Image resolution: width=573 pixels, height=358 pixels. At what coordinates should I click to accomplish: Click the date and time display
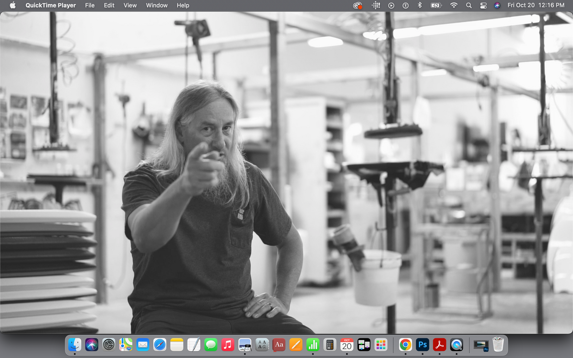click(x=536, y=5)
